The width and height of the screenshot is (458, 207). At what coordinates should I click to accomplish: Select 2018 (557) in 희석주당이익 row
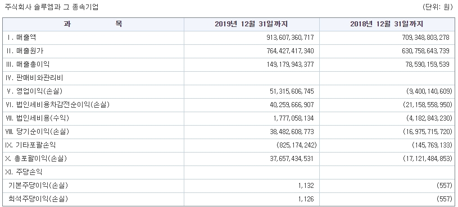pos(445,199)
